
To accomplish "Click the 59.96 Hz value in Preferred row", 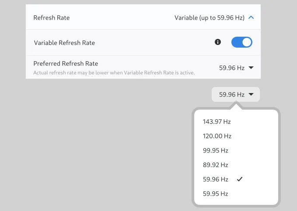I will coord(232,68).
